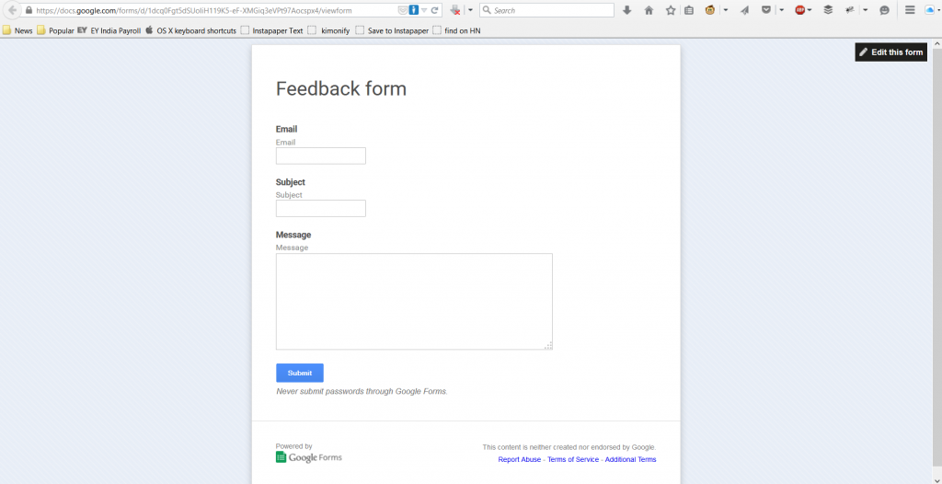Click inside the Message text area
The image size is (942, 484).
[x=414, y=301]
